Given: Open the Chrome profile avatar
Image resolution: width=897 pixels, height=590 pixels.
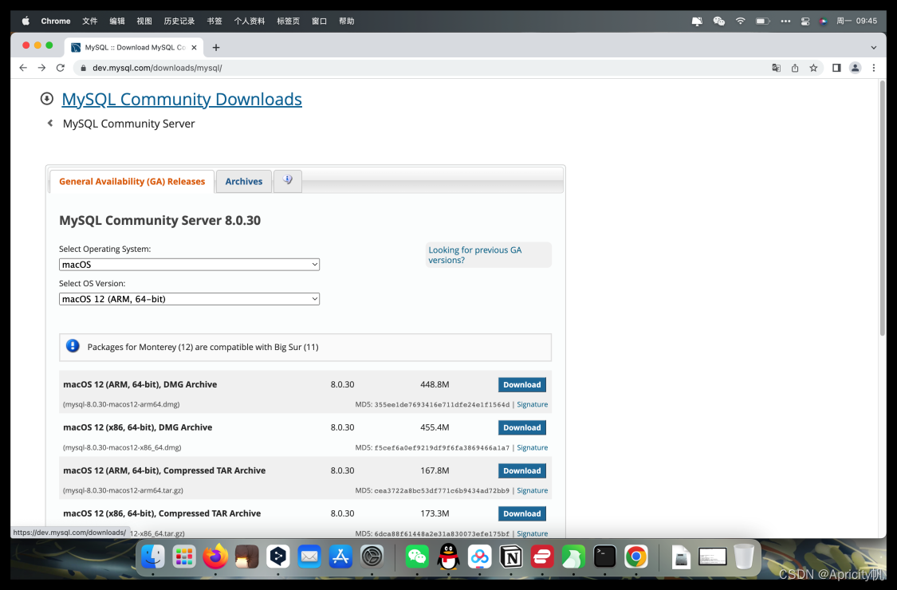Looking at the screenshot, I should point(856,68).
